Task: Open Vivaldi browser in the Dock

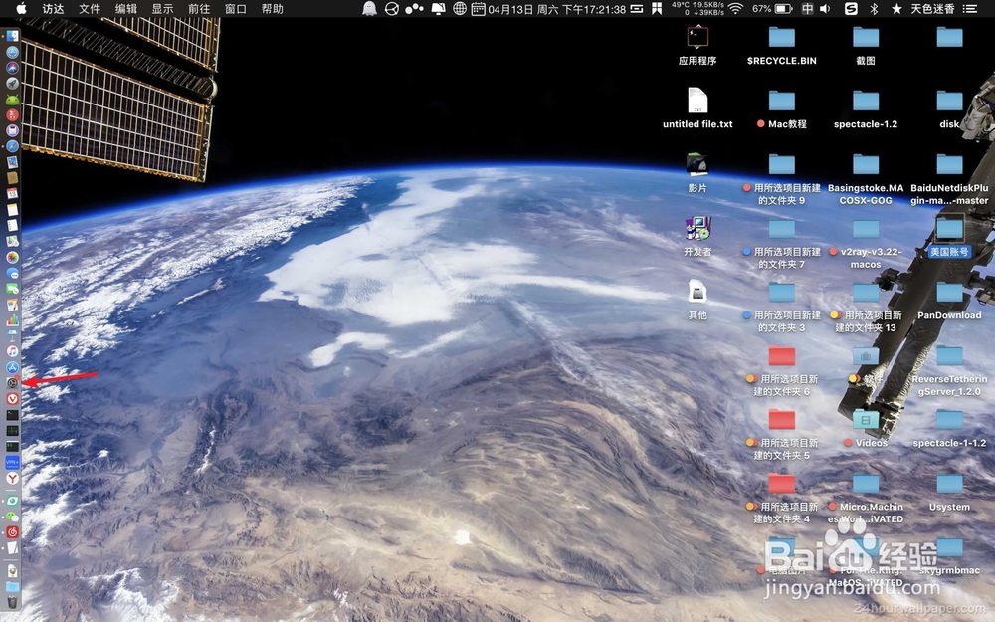Action: (12, 399)
